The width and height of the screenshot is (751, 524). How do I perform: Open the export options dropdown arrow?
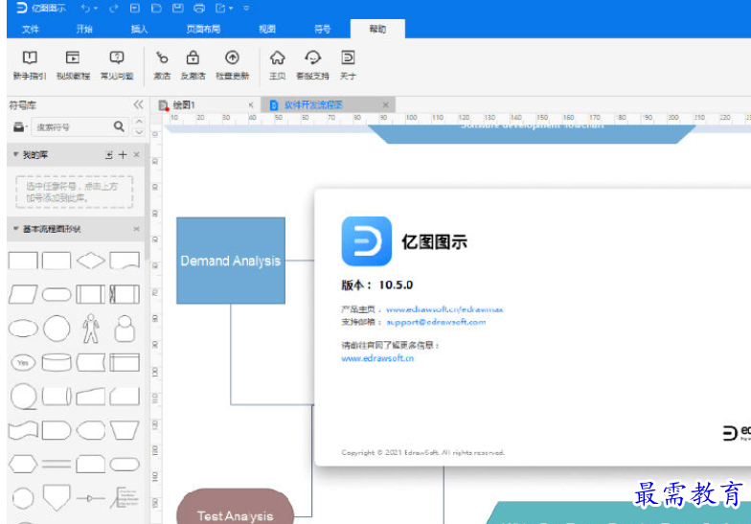(231, 8)
